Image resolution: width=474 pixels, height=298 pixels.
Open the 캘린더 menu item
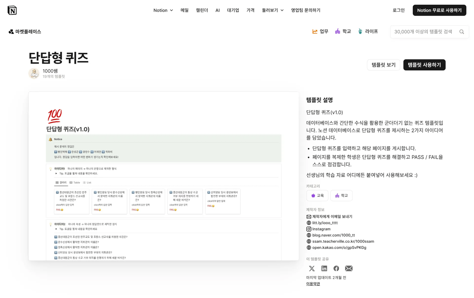202,10
